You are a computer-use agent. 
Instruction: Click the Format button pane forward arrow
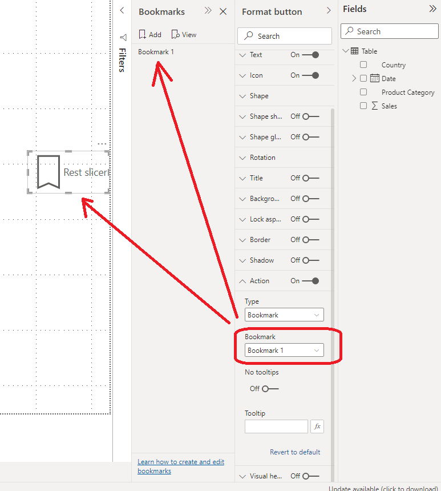tap(329, 11)
